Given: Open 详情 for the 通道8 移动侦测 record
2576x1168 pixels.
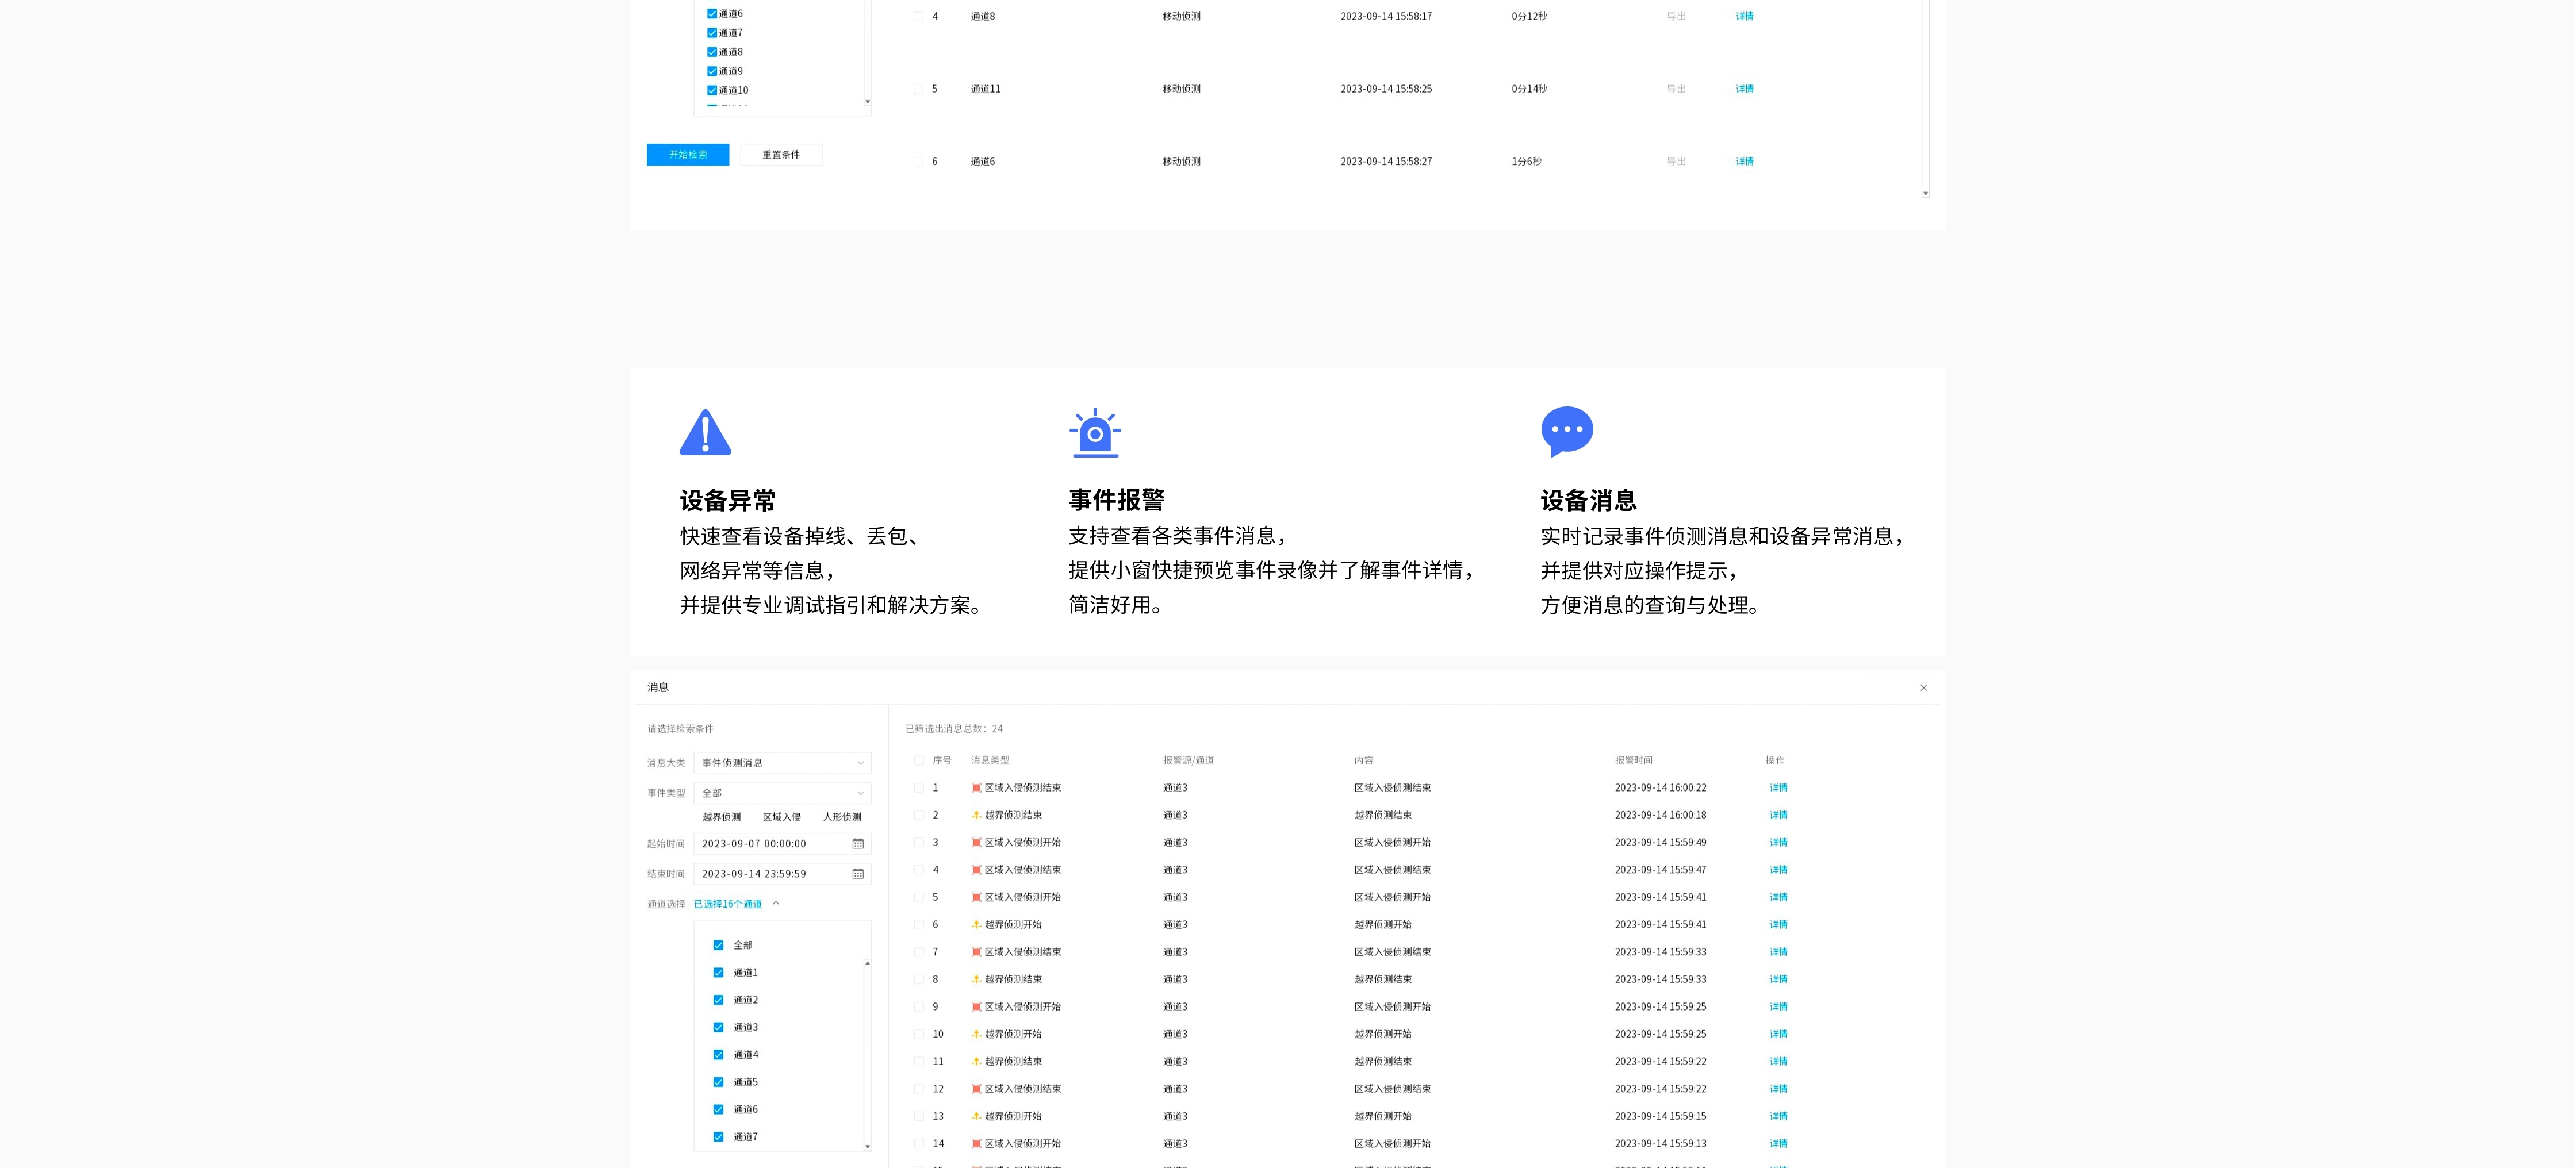Looking at the screenshot, I should click(1745, 16).
